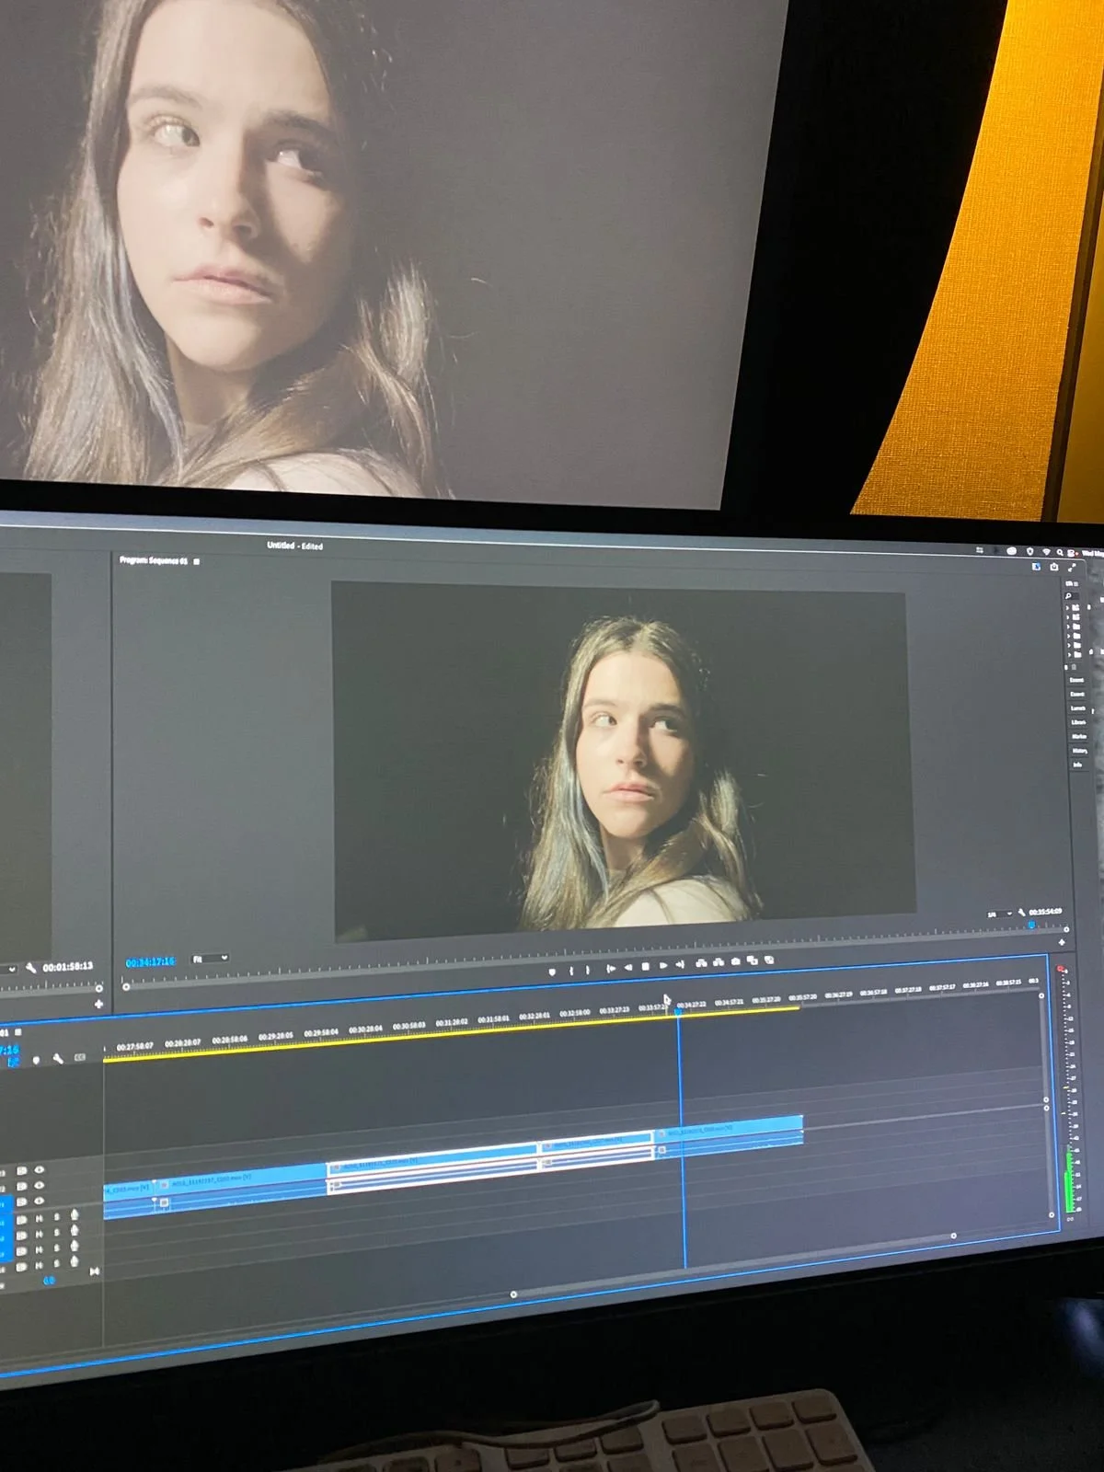The image size is (1104, 1472).
Task: Solo audio track A1
Action: click(57, 1217)
